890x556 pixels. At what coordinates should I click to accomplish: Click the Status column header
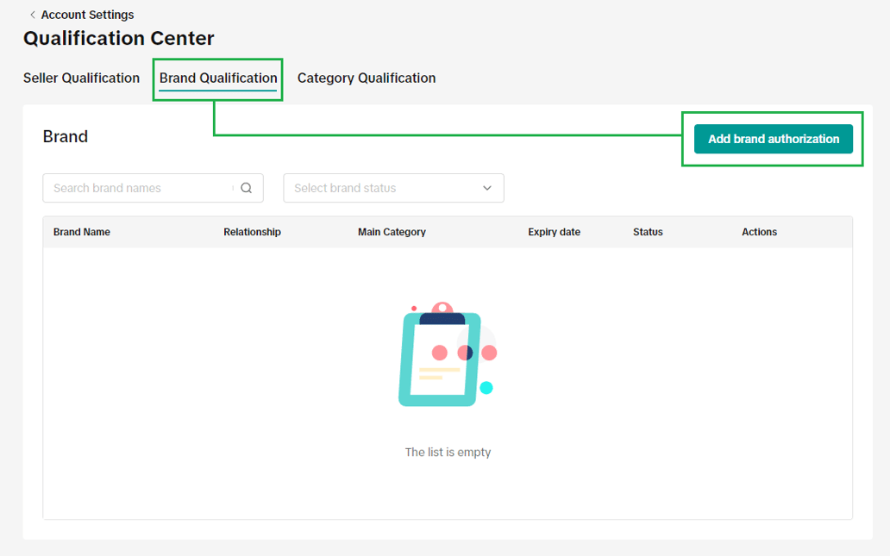coord(647,231)
